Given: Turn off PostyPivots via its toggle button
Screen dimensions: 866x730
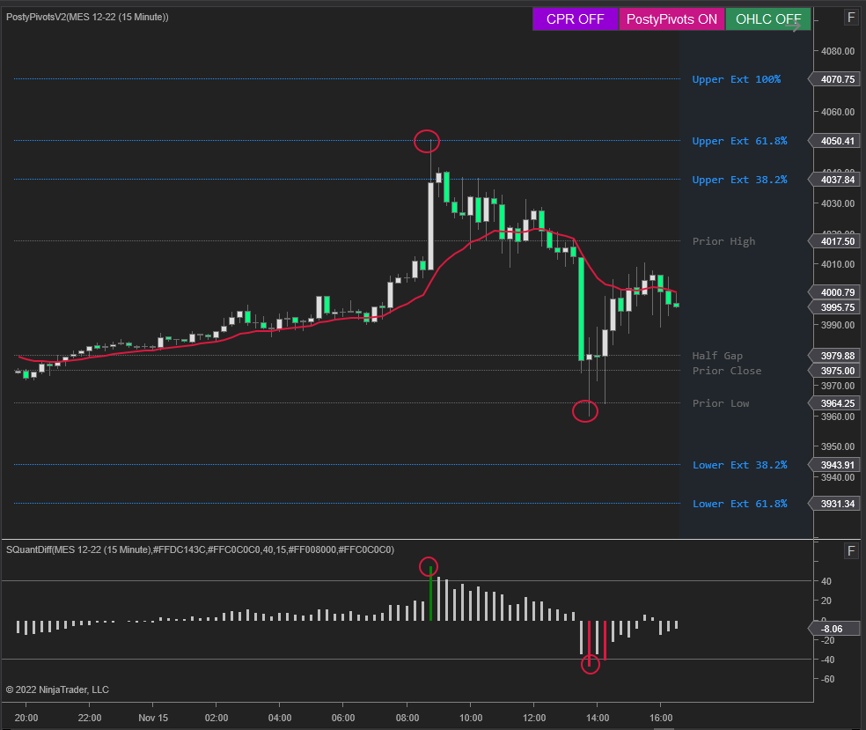Looking at the screenshot, I should tap(672, 18).
